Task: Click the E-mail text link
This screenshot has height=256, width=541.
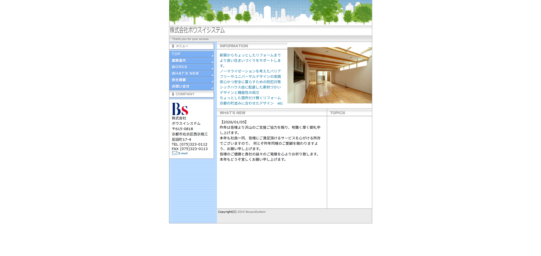Action: coord(183,153)
